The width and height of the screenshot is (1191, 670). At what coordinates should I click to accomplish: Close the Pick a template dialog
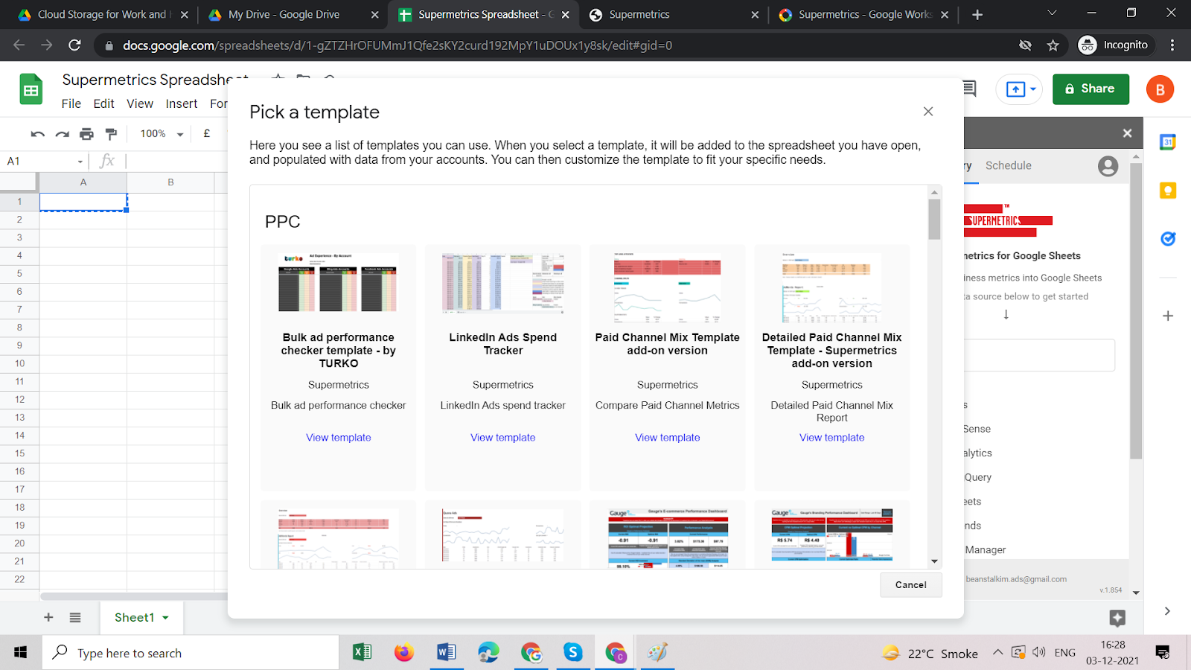tap(927, 112)
